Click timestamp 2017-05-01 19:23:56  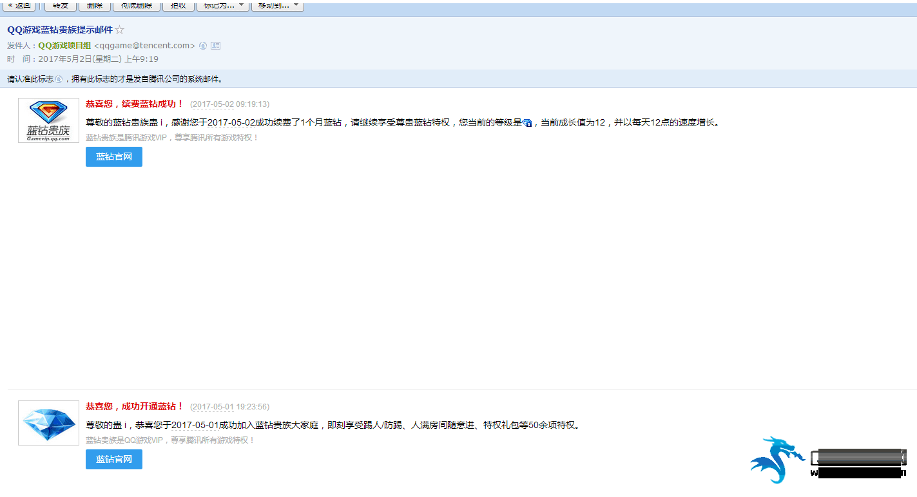point(230,407)
